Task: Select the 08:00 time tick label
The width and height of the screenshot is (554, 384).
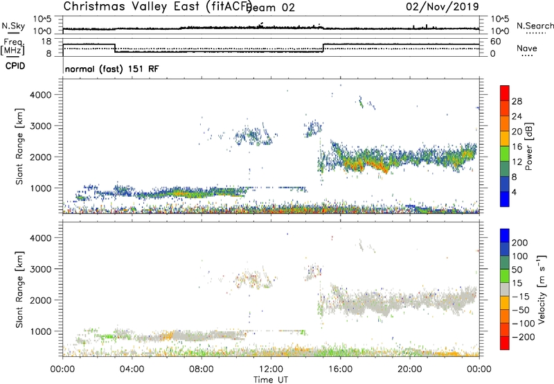Action: tap(202, 369)
